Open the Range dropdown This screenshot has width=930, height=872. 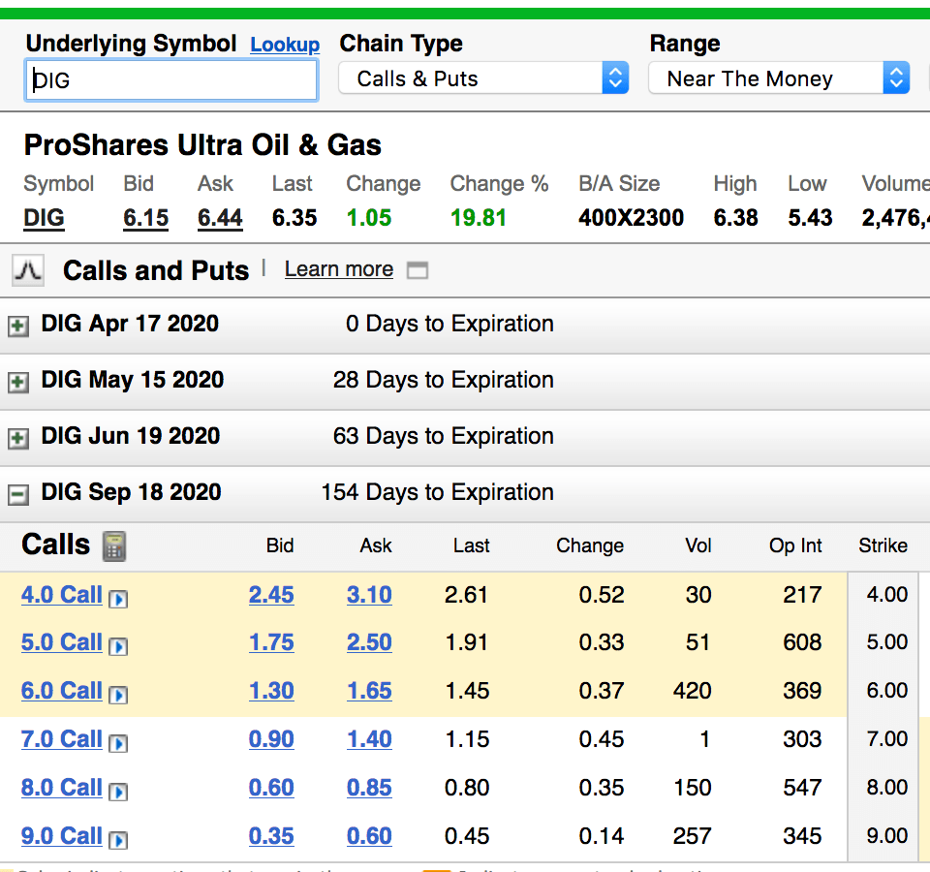(x=778, y=78)
